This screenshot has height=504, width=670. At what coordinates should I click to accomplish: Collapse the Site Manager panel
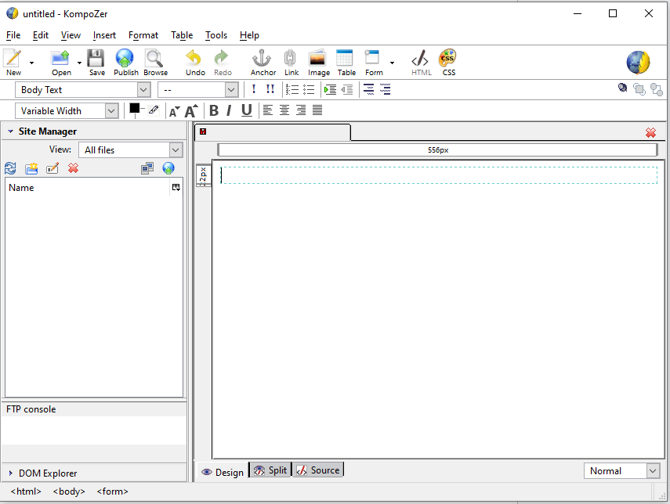(11, 131)
